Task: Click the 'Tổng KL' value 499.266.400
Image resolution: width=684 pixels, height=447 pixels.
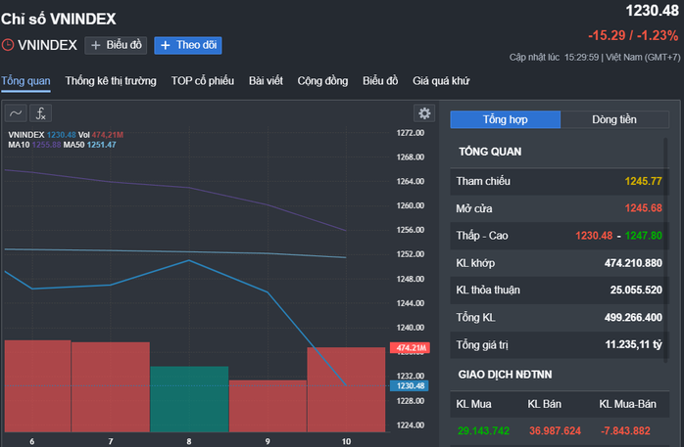Action: pos(633,317)
